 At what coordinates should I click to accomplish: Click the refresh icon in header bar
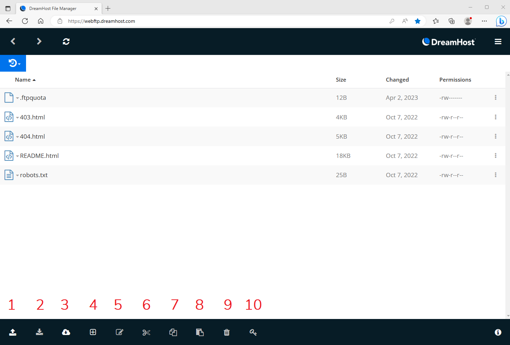tap(66, 42)
